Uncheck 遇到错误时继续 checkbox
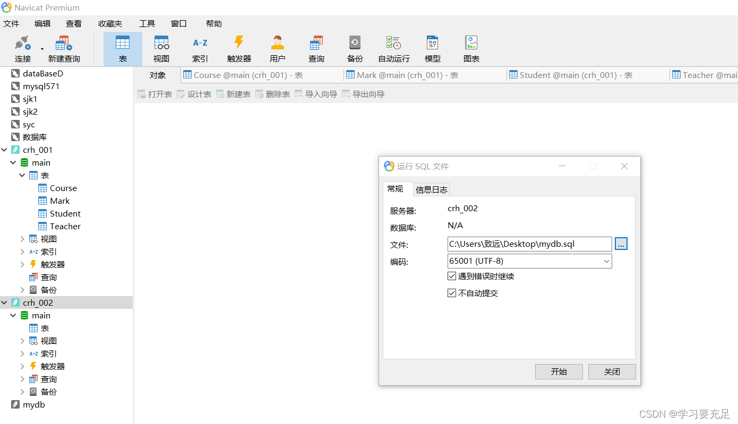Viewport: 738px width, 424px height. pyautogui.click(x=452, y=276)
